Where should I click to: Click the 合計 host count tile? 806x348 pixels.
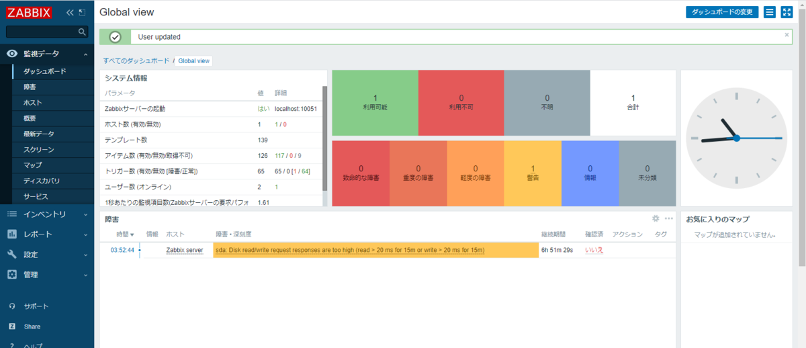(633, 103)
